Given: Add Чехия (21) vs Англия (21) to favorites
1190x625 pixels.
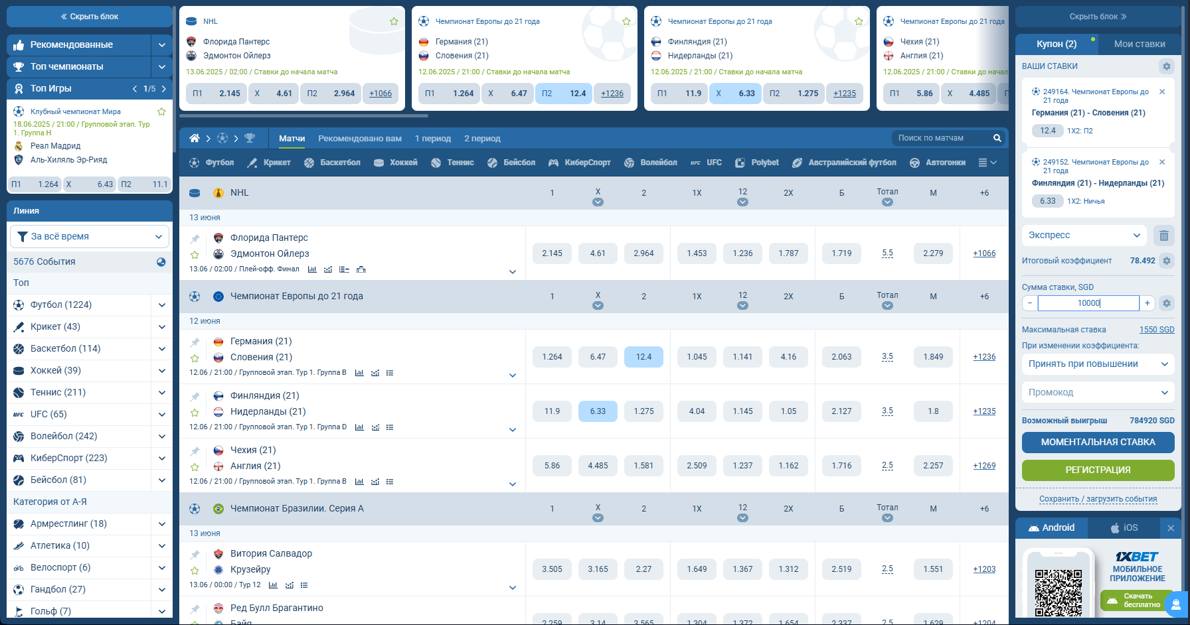Looking at the screenshot, I should click(x=195, y=467).
